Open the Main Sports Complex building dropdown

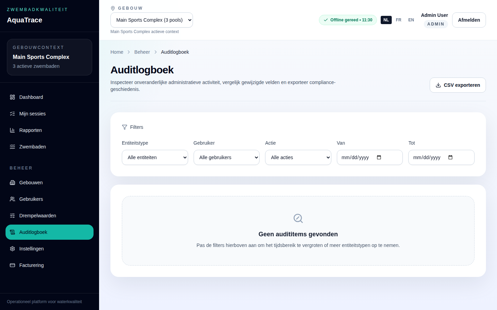click(152, 20)
